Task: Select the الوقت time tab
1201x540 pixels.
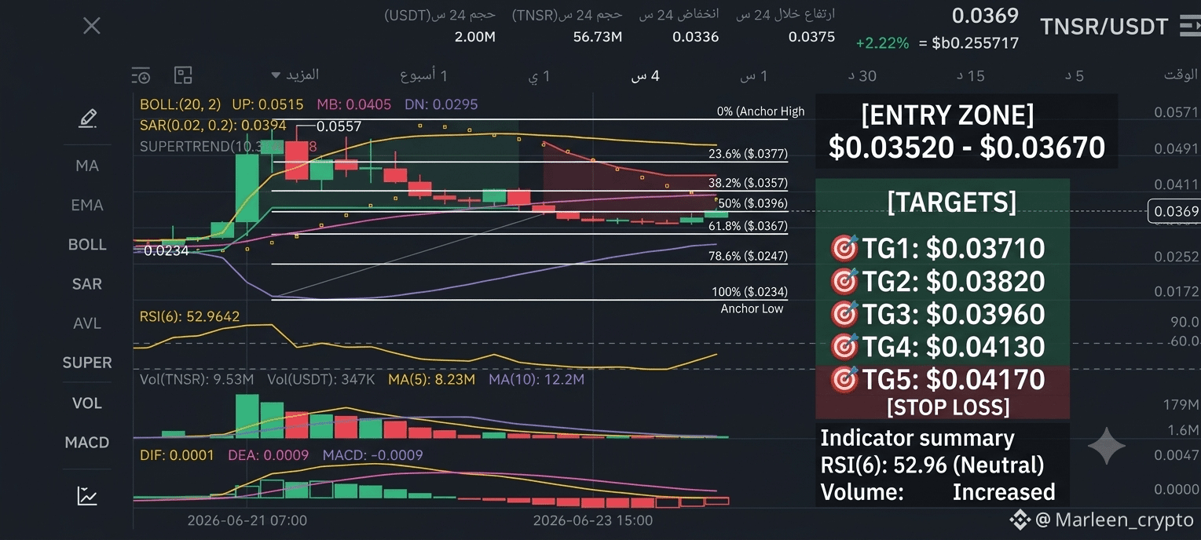Action: 1181,75
